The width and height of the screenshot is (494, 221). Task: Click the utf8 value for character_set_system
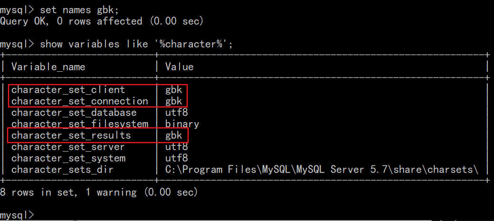point(176,158)
